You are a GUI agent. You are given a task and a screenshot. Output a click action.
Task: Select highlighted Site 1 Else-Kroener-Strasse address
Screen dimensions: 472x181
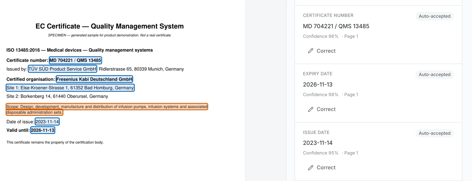coord(70,88)
